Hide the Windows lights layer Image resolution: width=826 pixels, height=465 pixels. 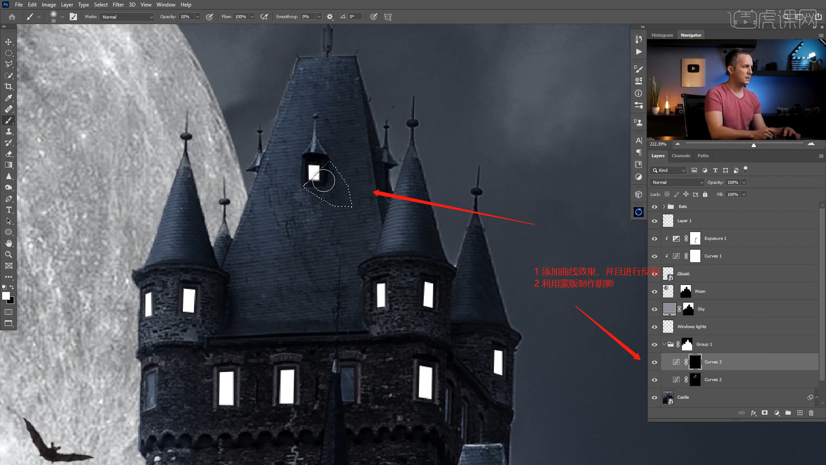(655, 327)
